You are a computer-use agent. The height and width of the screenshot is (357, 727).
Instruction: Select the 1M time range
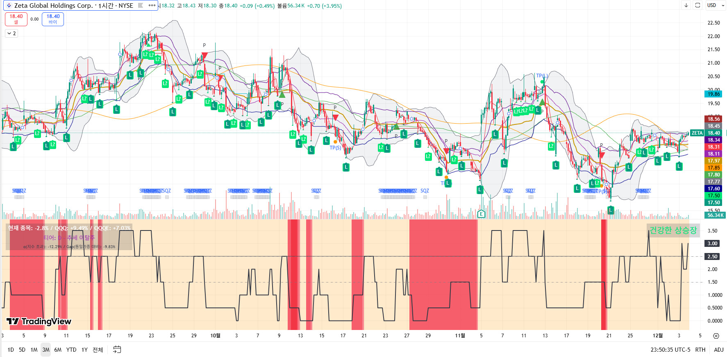pyautogui.click(x=34, y=350)
